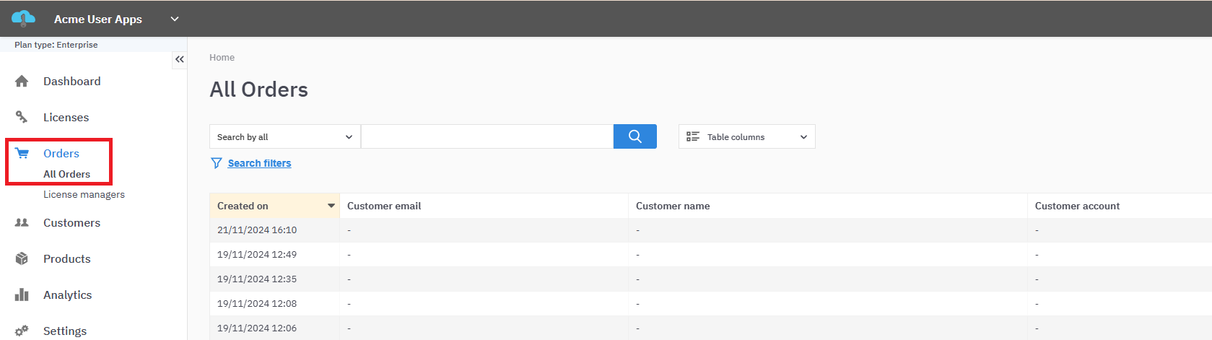The width and height of the screenshot is (1212, 340).
Task: Click the Analytics bar chart icon
Action: (x=22, y=295)
